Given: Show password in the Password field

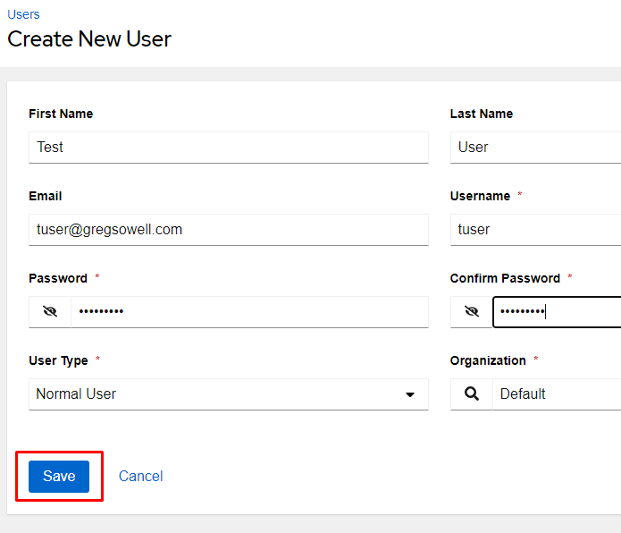Looking at the screenshot, I should coord(50,311).
